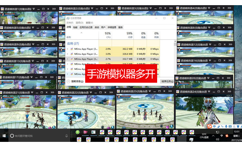Open the 详细信息 tab in Task Manager
Viewport: 242px width, 148px height.
tap(112, 27)
